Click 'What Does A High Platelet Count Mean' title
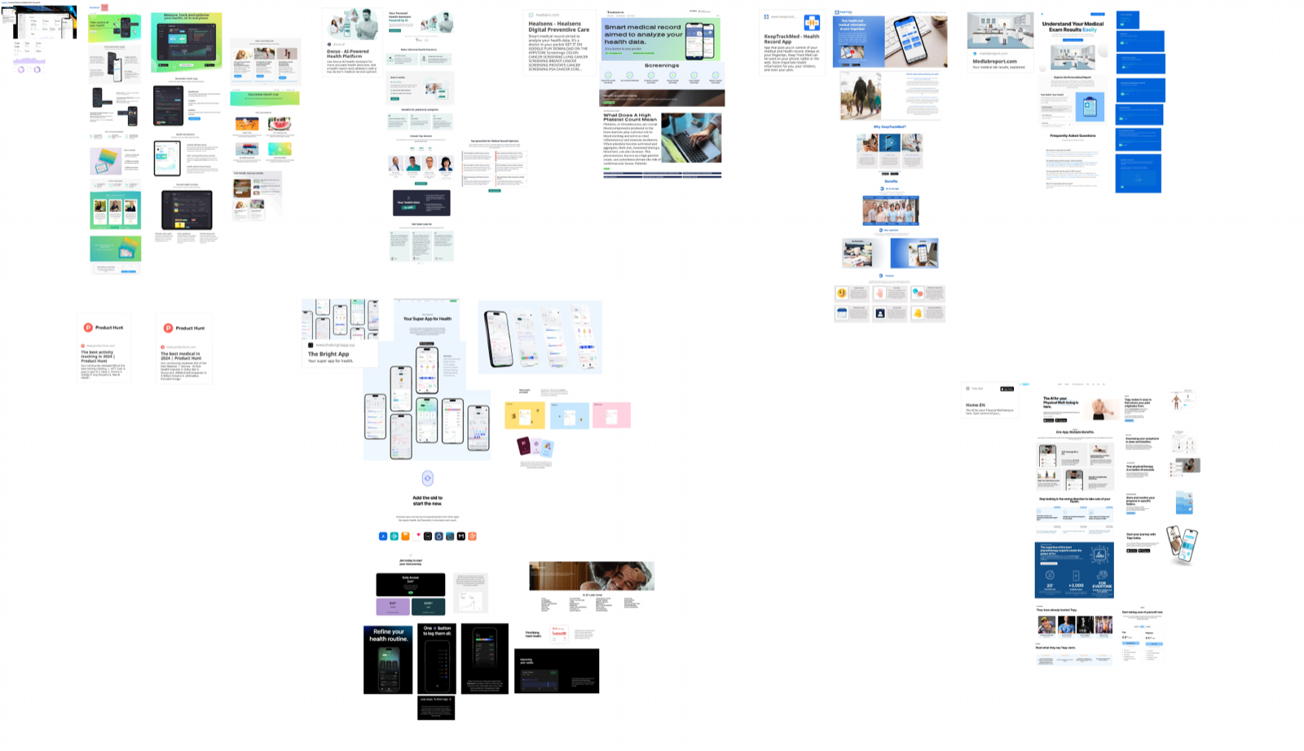 click(x=629, y=117)
